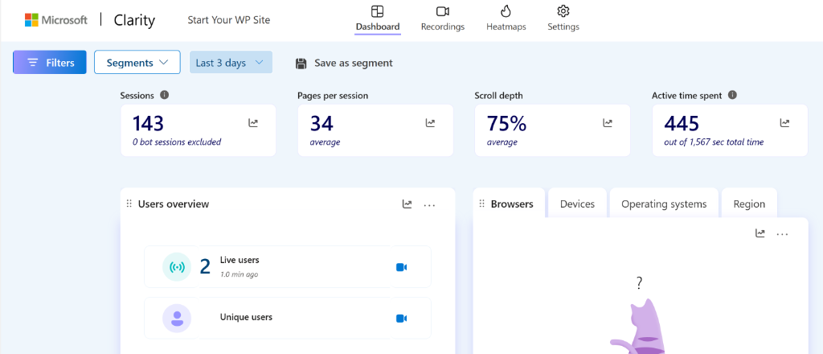Screen dimensions: 823x354
Task: View Scroll depth trend chart icon
Action: click(x=608, y=123)
